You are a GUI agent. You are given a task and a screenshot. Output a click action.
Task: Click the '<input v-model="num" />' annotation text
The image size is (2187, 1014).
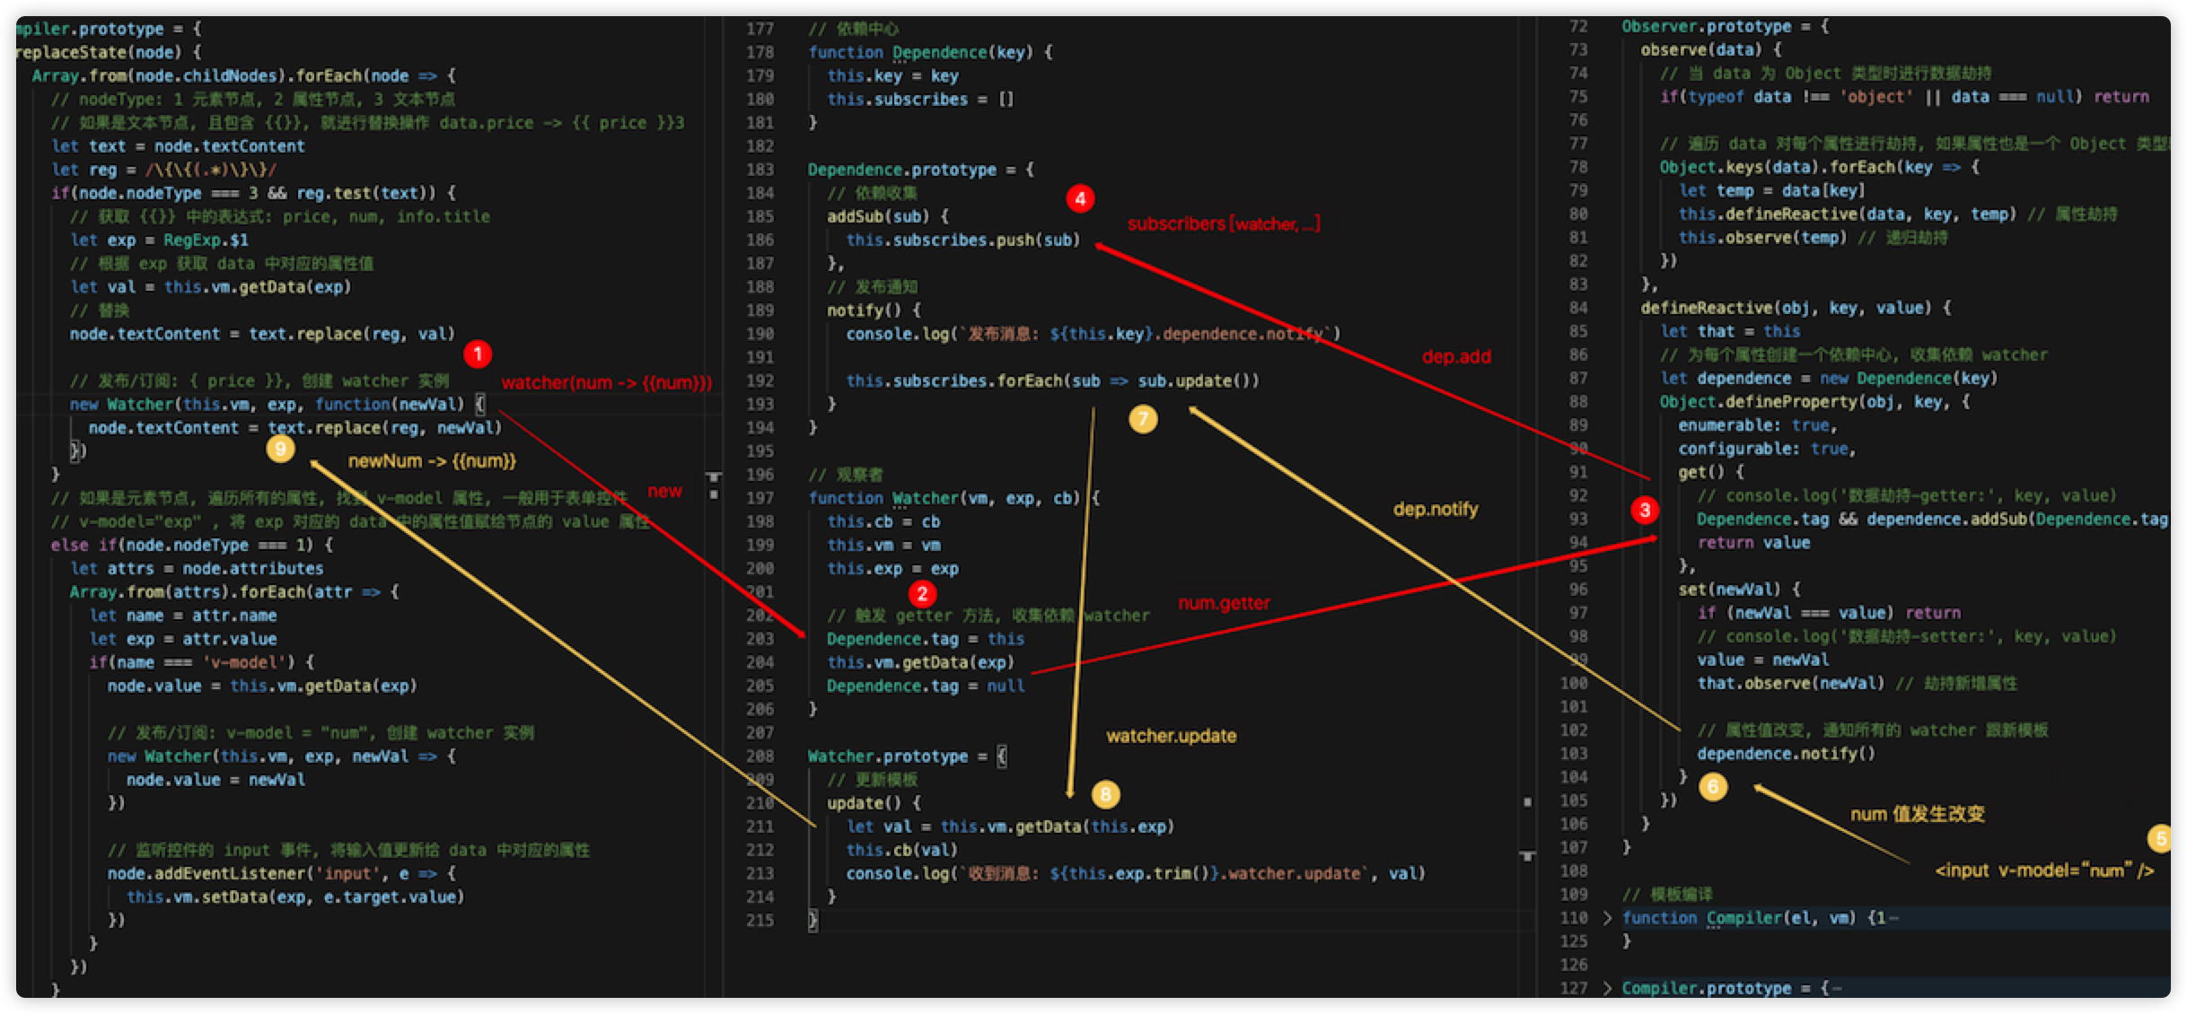point(2044,870)
